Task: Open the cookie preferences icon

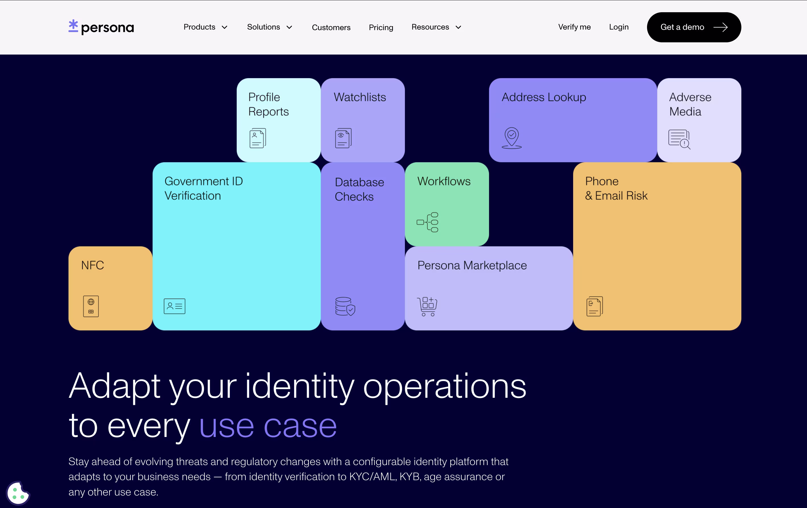Action: (x=18, y=493)
